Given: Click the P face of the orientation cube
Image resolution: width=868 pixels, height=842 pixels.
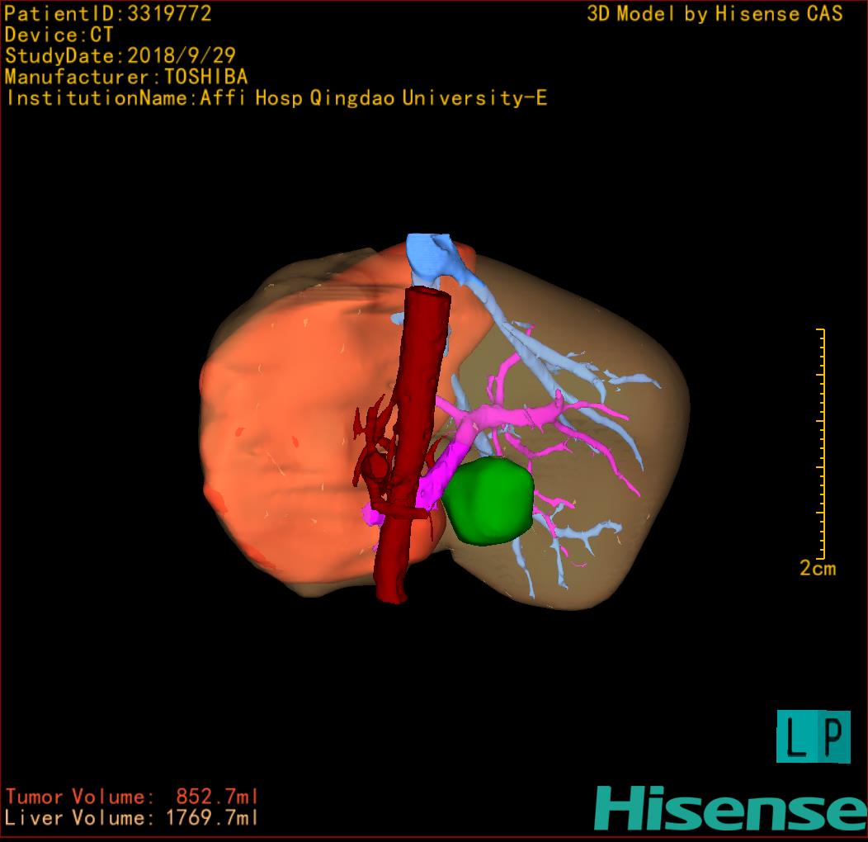Looking at the screenshot, I should (x=833, y=736).
